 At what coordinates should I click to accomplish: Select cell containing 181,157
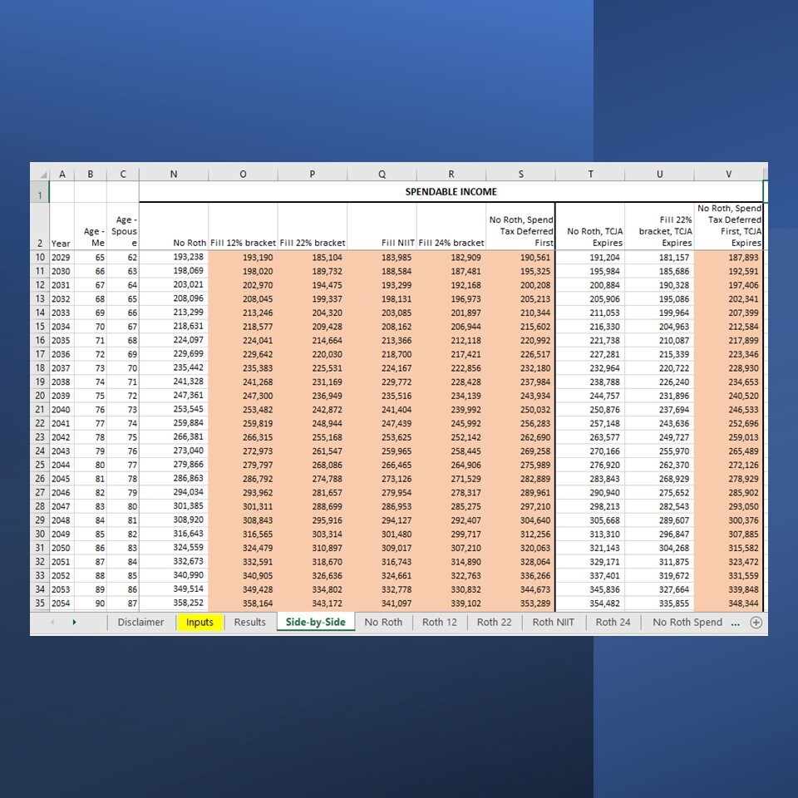659,258
